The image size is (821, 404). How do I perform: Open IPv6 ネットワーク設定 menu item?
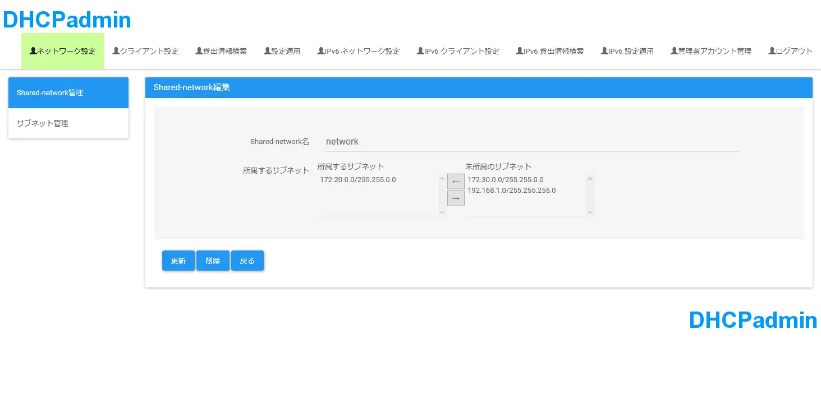point(359,51)
